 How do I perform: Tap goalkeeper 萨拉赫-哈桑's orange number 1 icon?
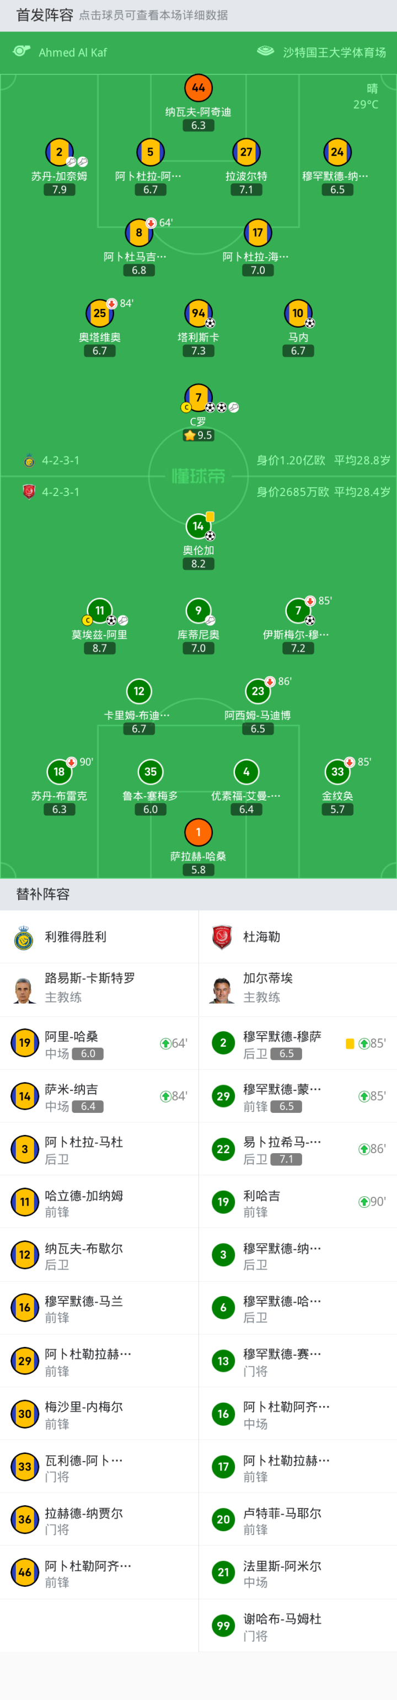click(x=198, y=832)
